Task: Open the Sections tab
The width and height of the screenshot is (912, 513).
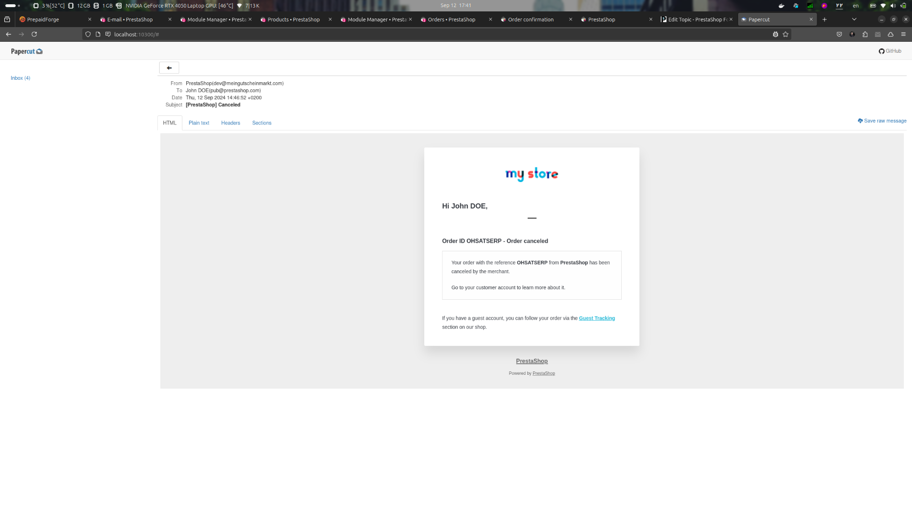Action: (262, 123)
